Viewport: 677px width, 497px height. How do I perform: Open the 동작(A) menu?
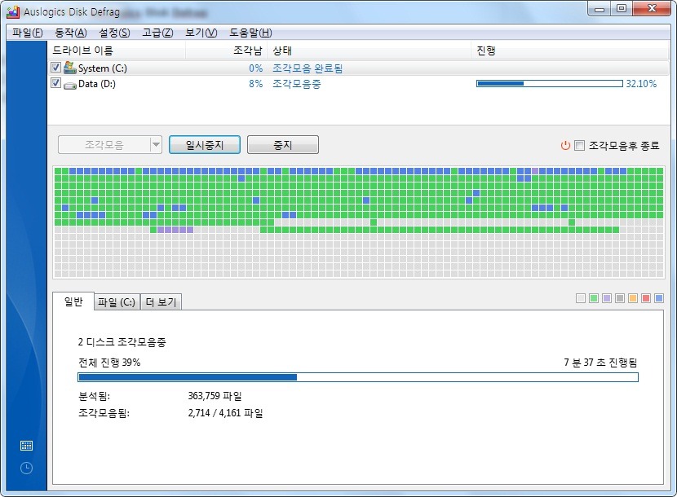coord(71,33)
